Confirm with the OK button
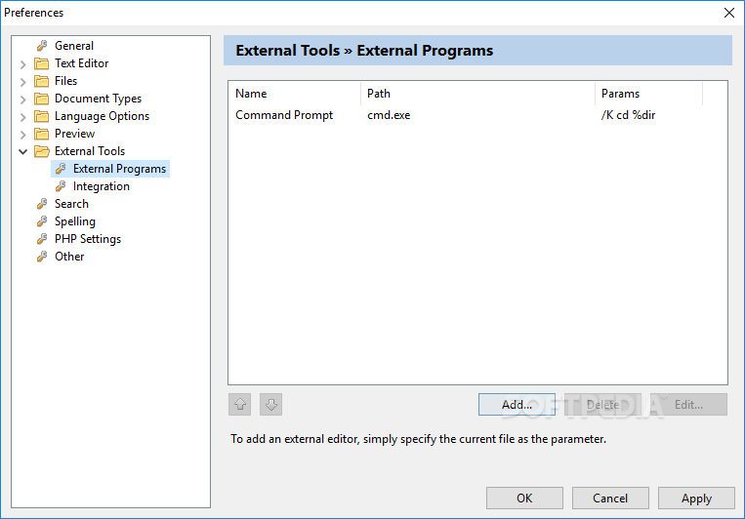The width and height of the screenshot is (745, 519). click(x=524, y=499)
